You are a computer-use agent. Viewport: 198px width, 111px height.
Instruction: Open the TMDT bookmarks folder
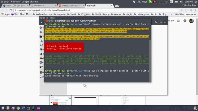(x=72, y=14)
